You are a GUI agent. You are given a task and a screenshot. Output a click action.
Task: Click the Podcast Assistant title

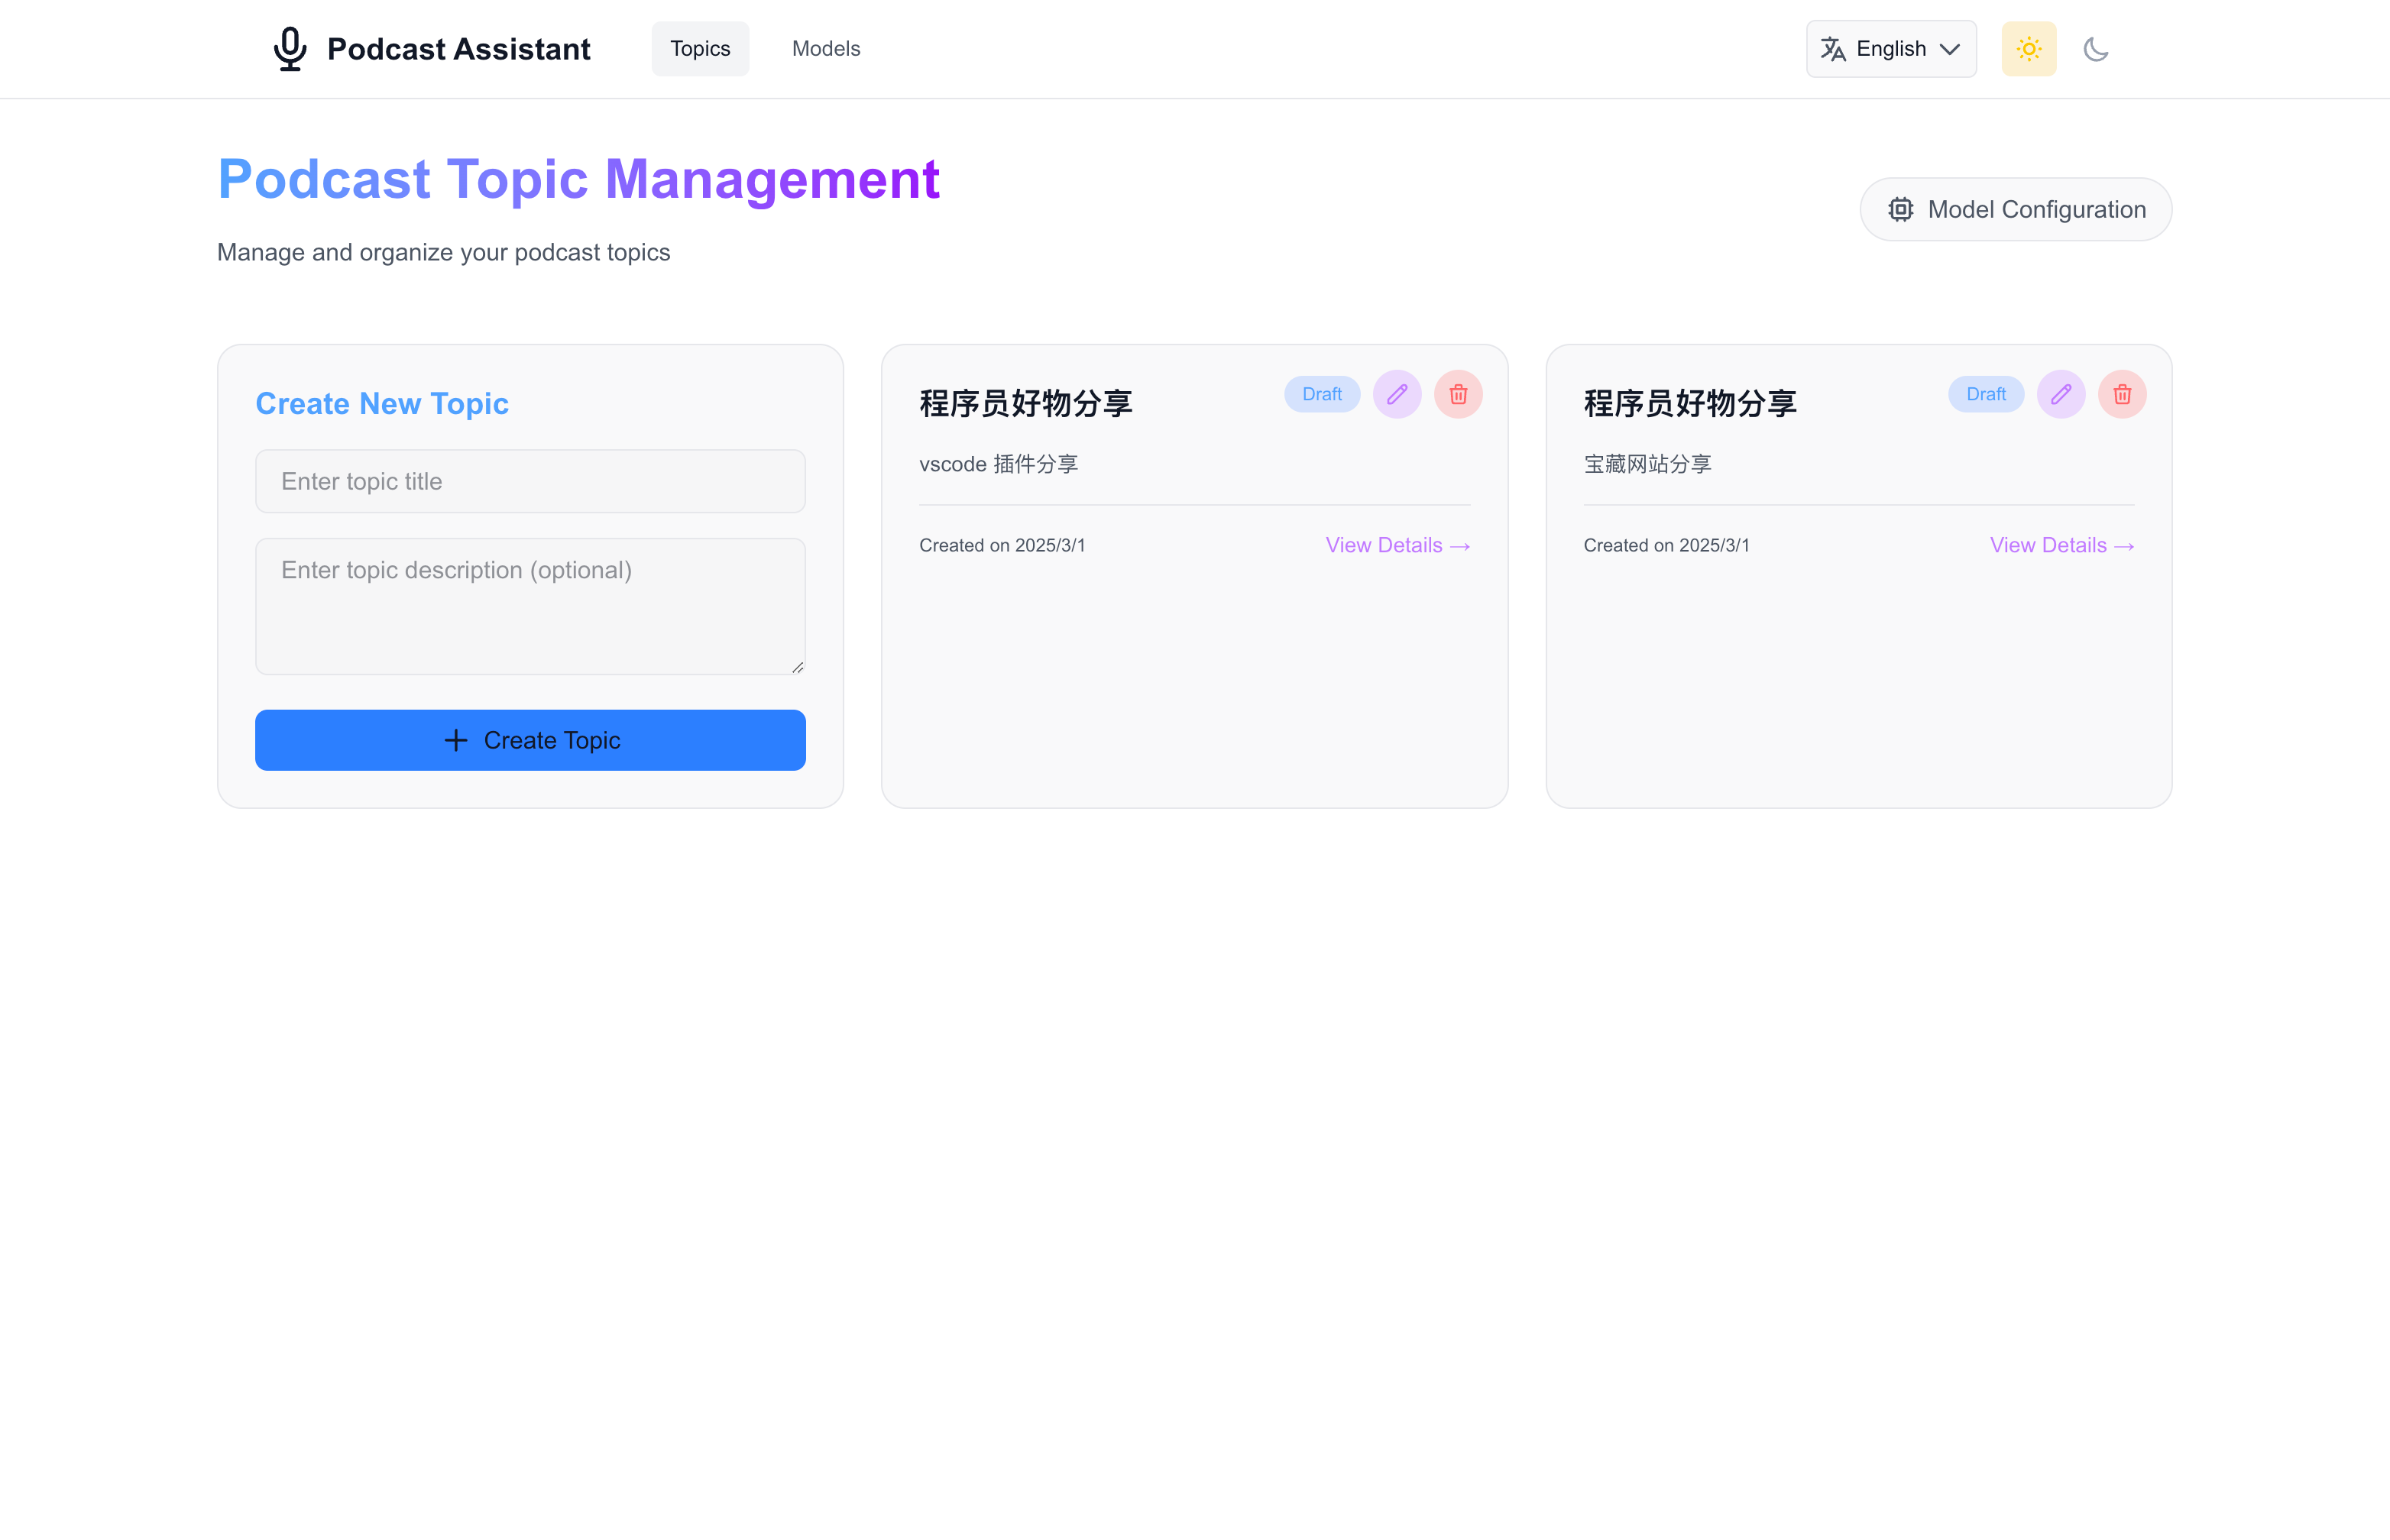pyautogui.click(x=458, y=49)
